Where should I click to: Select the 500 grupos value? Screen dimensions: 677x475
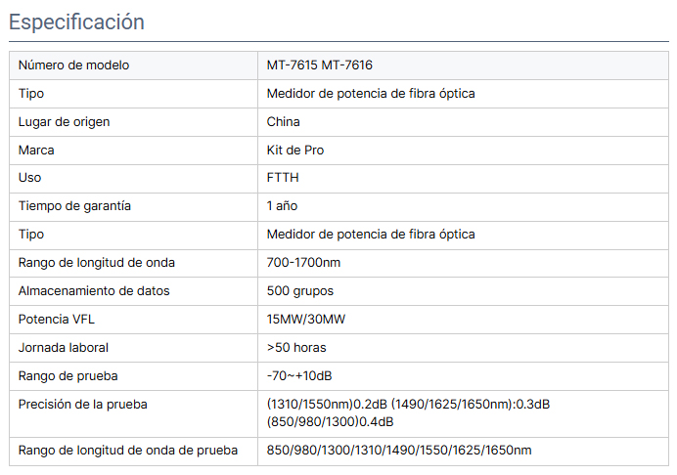300,291
